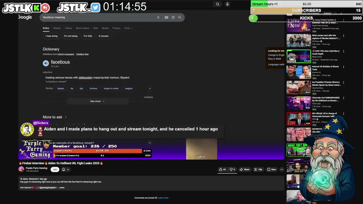
Task: Open options for Internet VS iDubbbz video
Action: 343,67
